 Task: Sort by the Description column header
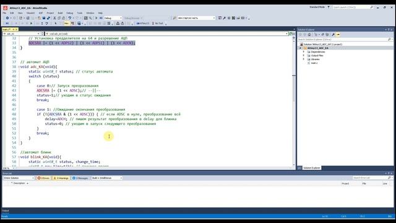pos(19,183)
